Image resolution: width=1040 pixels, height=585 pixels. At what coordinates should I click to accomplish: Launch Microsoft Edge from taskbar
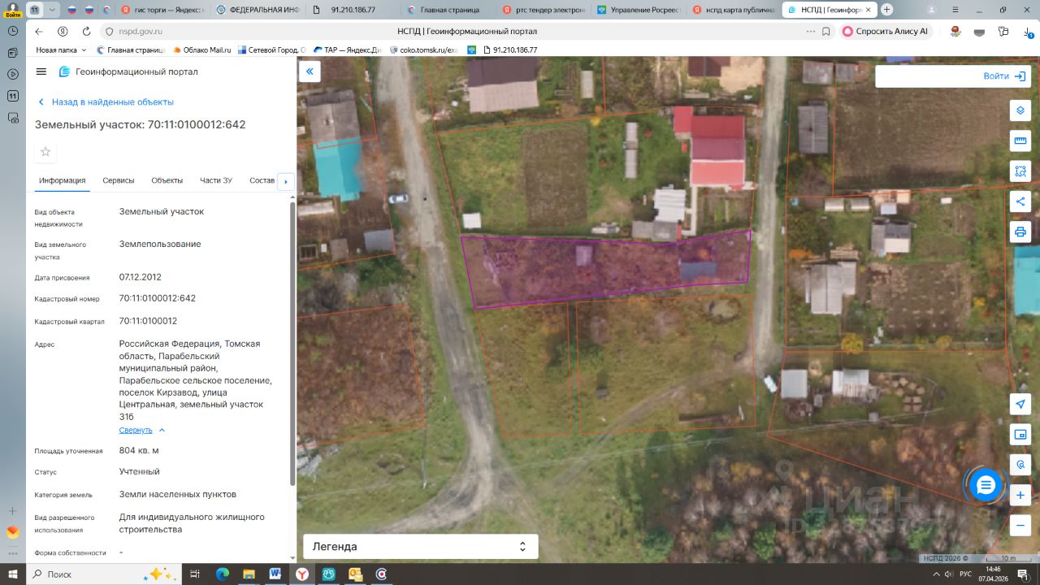(222, 574)
